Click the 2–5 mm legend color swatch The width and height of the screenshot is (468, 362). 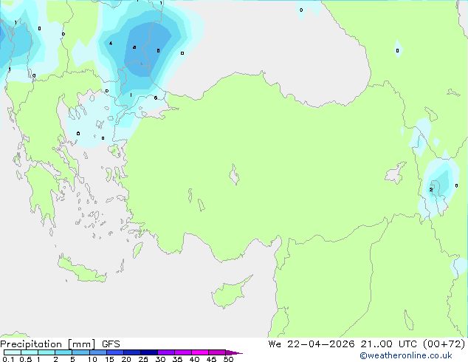63,352
